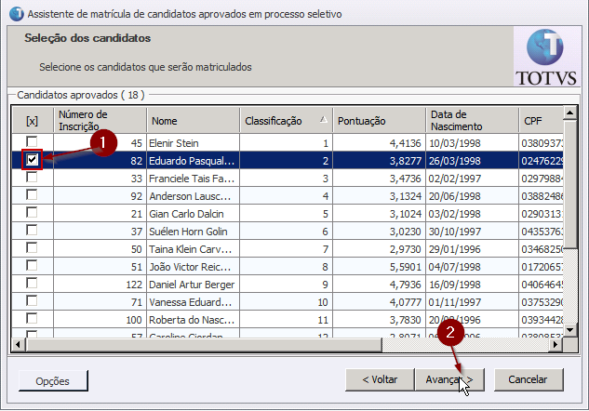Viewport: 589px width, 411px height.
Task: Click the wizard title bar icon
Action: 13,14
